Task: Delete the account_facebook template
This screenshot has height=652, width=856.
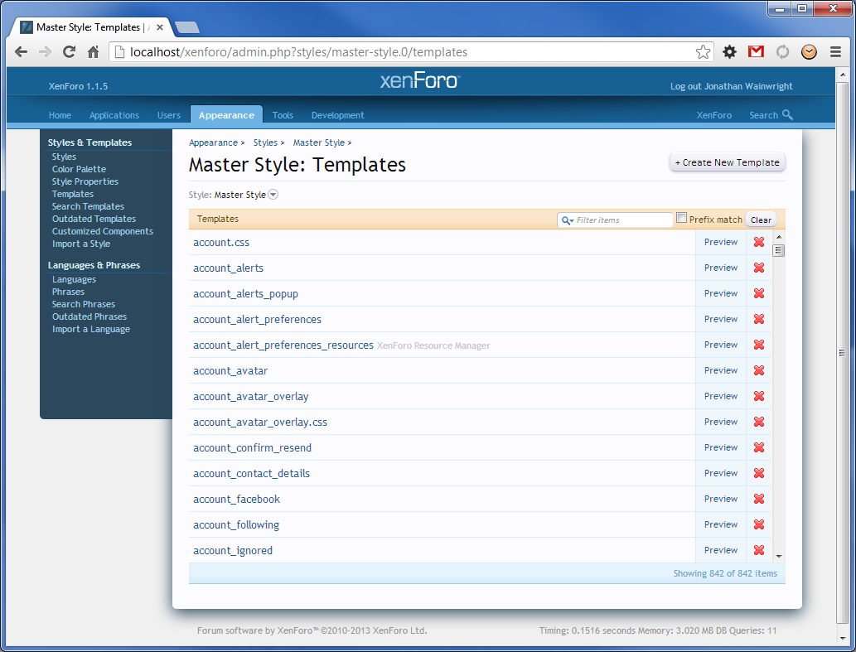Action: [758, 499]
